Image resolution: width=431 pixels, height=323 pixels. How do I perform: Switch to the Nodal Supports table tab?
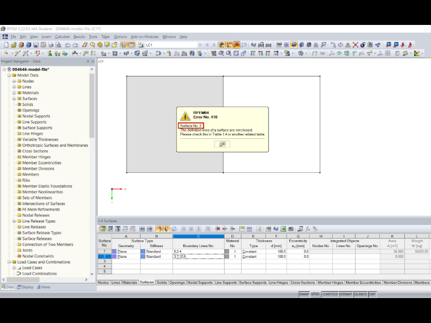(200, 282)
